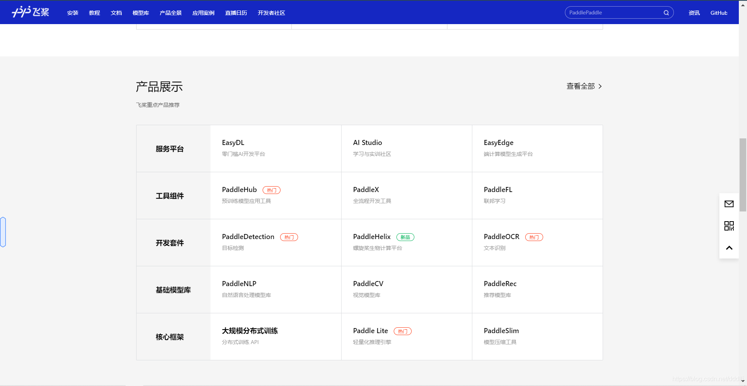The width and height of the screenshot is (747, 386).
Task: Click the 热门 badge next to PaddleHub
Action: [x=272, y=190]
